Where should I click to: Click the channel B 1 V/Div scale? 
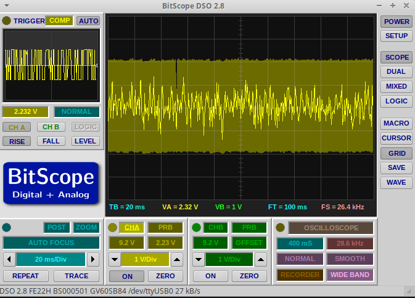[229, 259]
